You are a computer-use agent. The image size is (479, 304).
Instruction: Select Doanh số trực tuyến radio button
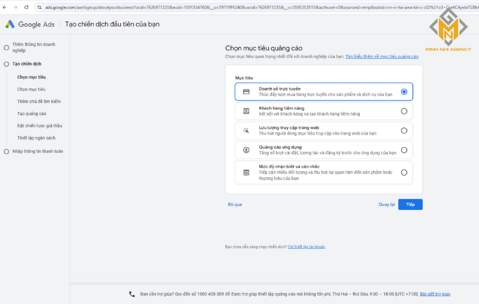(404, 92)
